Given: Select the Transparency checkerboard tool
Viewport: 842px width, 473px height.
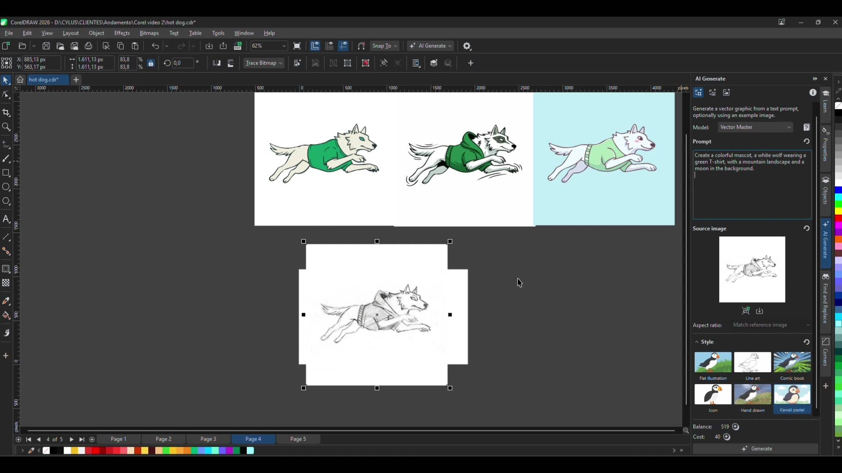Looking at the screenshot, I should 6,283.
